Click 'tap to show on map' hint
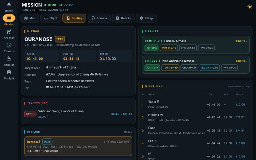Viewport: 256px width, 160px height. [239, 86]
